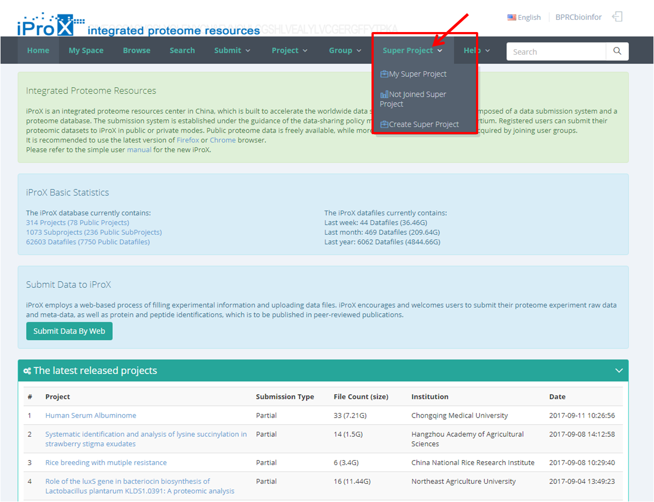Click the Last year: 6062 Datafiles line
Viewport: 654px width, 502px height.
click(382, 242)
